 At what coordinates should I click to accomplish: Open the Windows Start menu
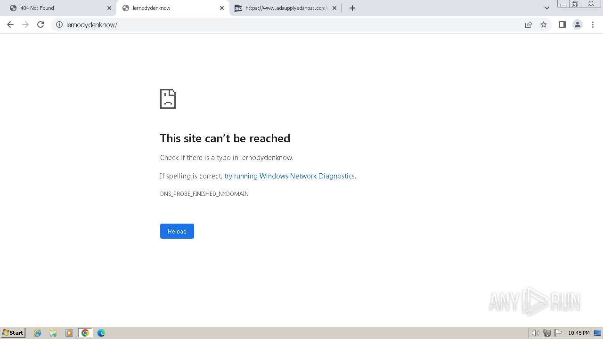pos(13,333)
